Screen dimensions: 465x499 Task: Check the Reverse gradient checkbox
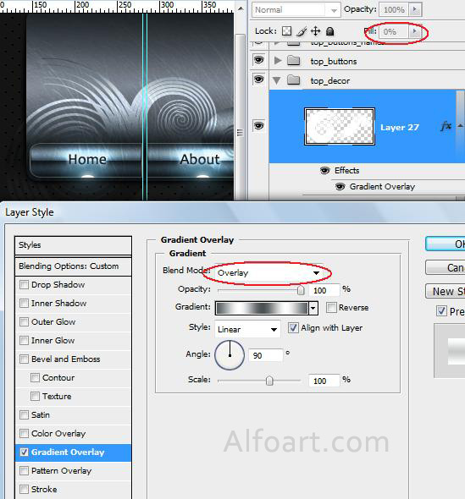pyautogui.click(x=331, y=307)
